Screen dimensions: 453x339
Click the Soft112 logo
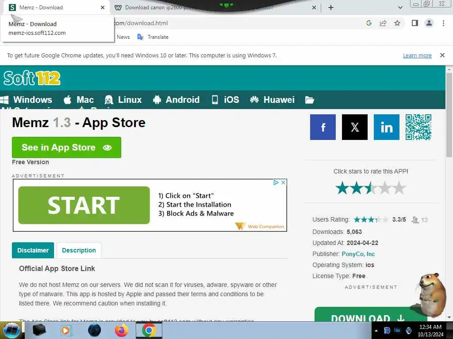[32, 78]
